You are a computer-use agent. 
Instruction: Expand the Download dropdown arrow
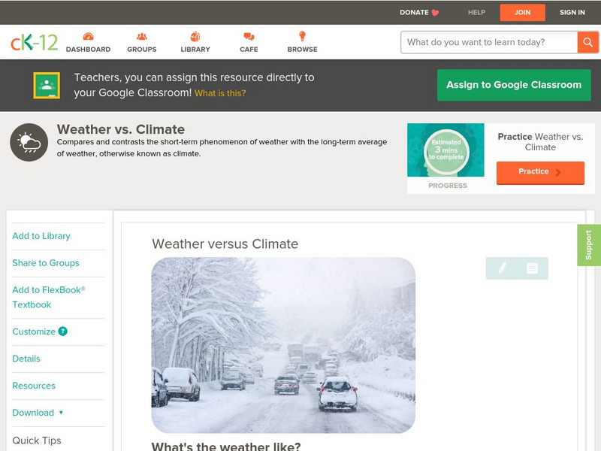tap(61, 413)
